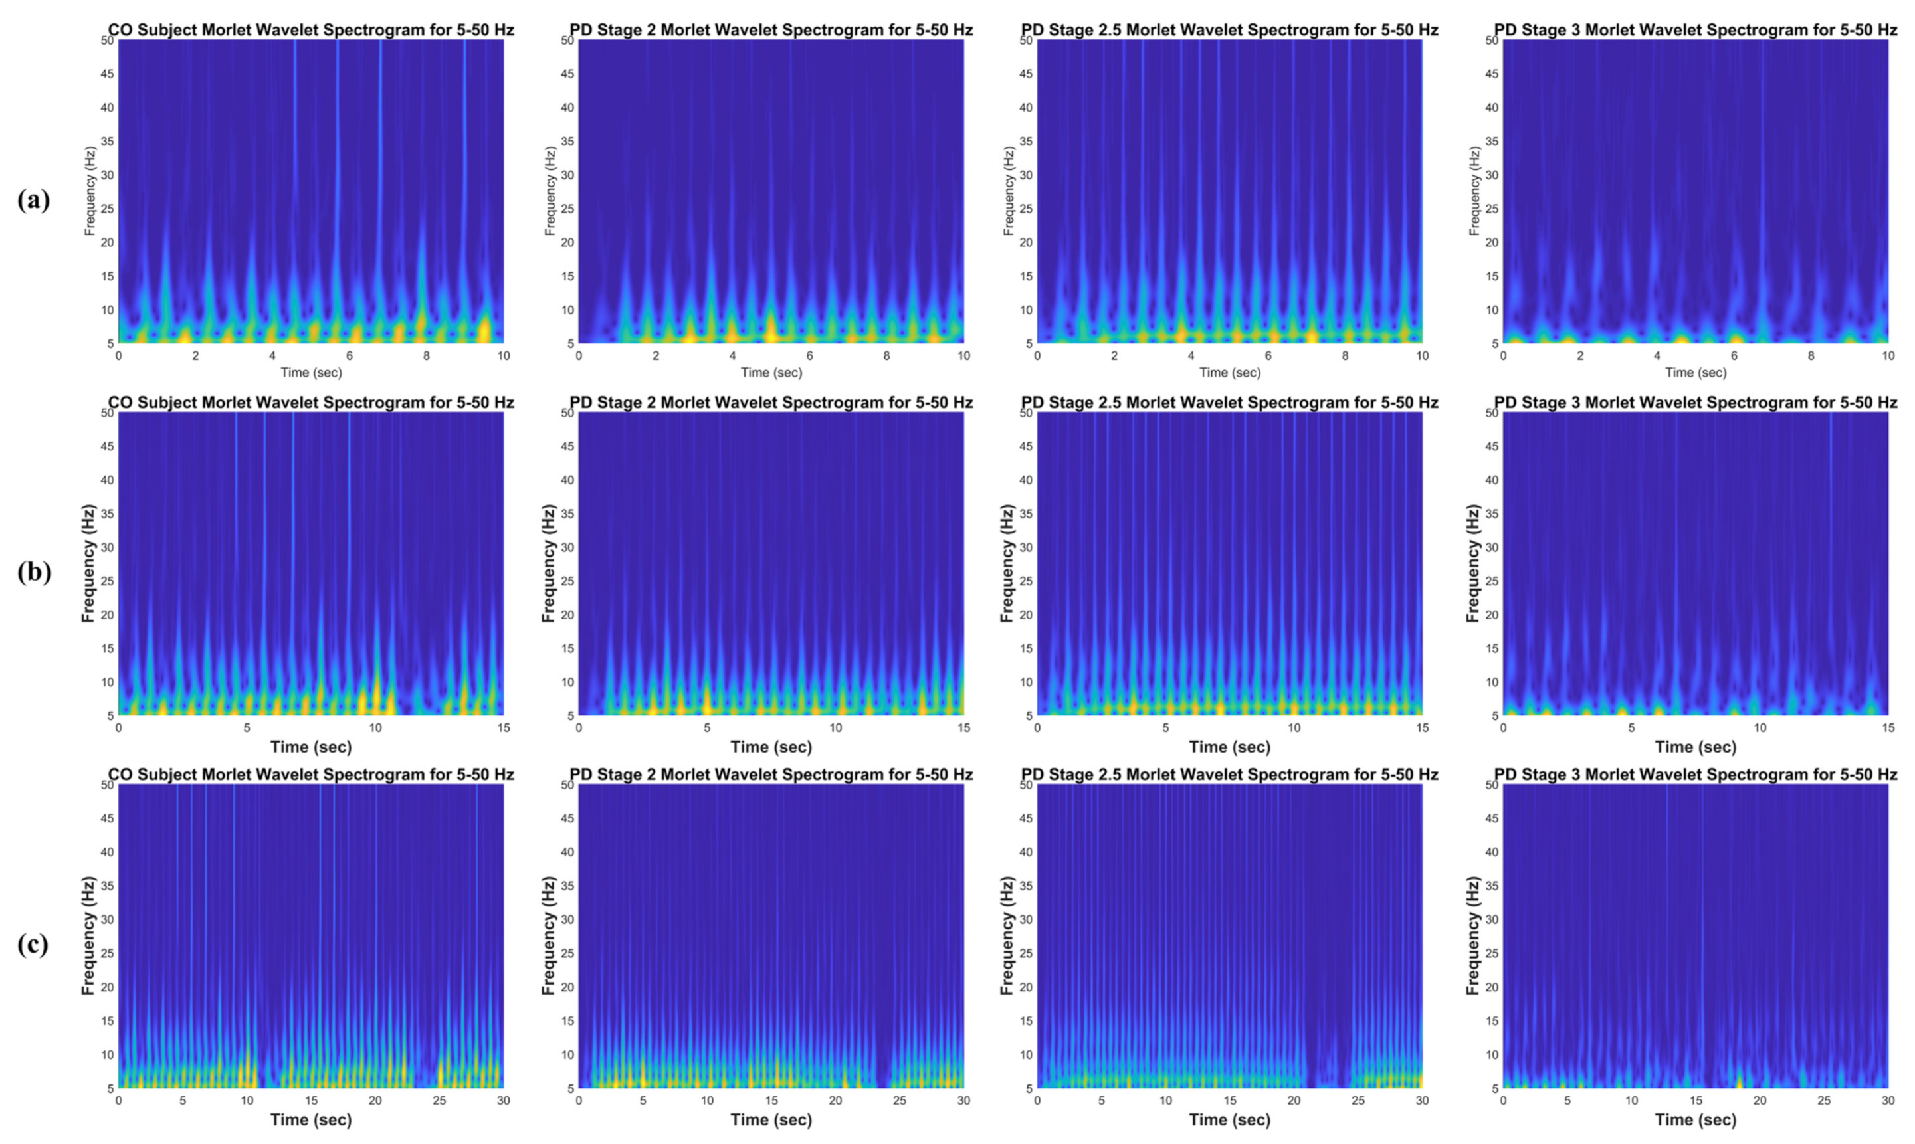The image size is (1915, 1144).
Task: Select CO Subject spectrogram plot in row (a)
Action: tap(311, 191)
